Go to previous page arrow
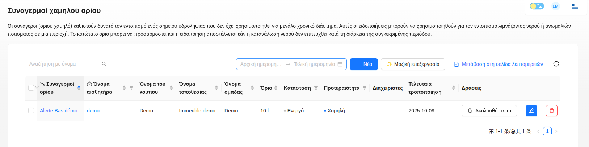 click(539, 132)
